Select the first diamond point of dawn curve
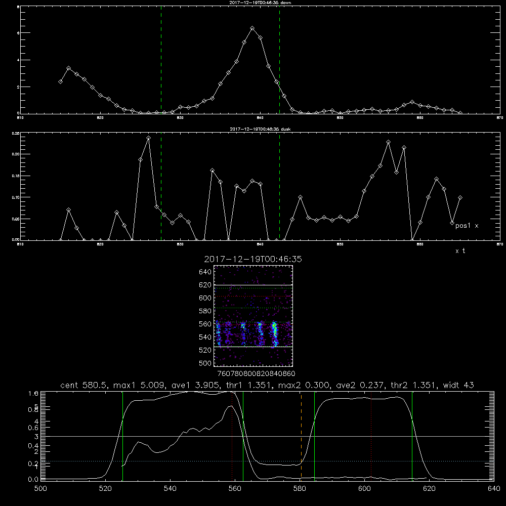 pos(60,81)
